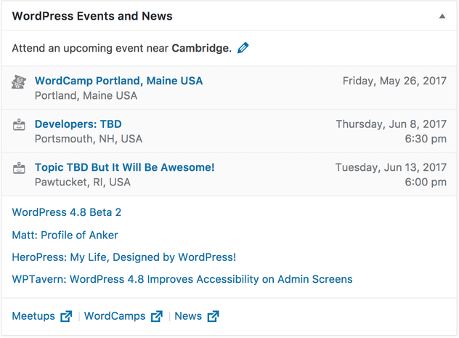459x338 pixels.
Task: Click external link icon next to Meetups
Action: click(x=66, y=316)
